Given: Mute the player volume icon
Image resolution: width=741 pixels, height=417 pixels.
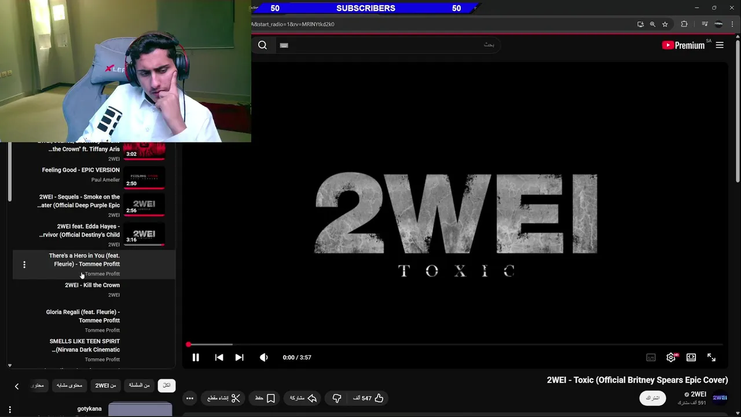Looking at the screenshot, I should [x=264, y=357].
